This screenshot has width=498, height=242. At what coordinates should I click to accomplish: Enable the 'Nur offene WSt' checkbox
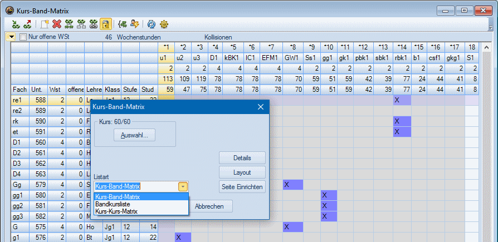[23, 37]
